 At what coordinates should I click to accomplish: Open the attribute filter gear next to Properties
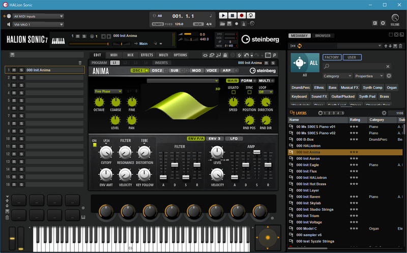point(389,76)
